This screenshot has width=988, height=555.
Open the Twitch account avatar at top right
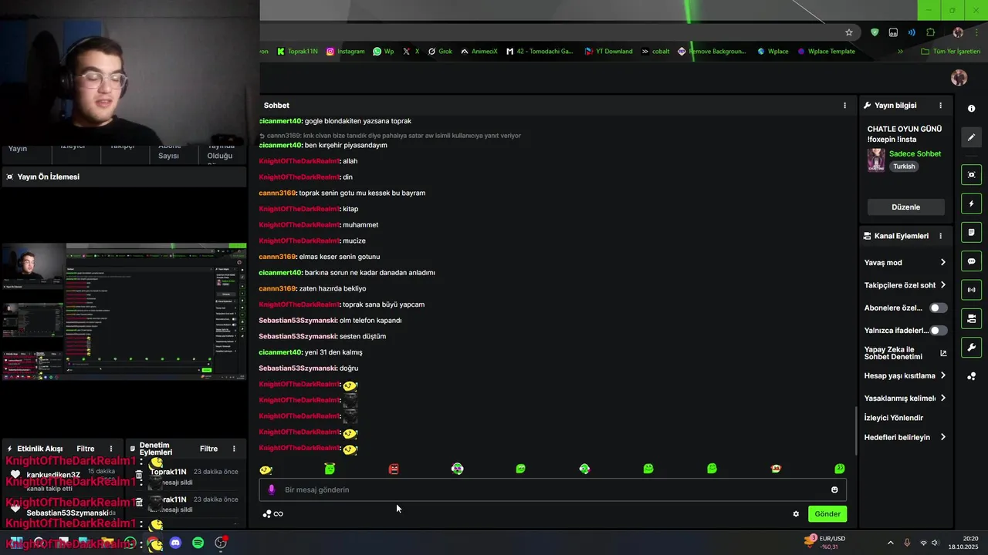click(959, 78)
